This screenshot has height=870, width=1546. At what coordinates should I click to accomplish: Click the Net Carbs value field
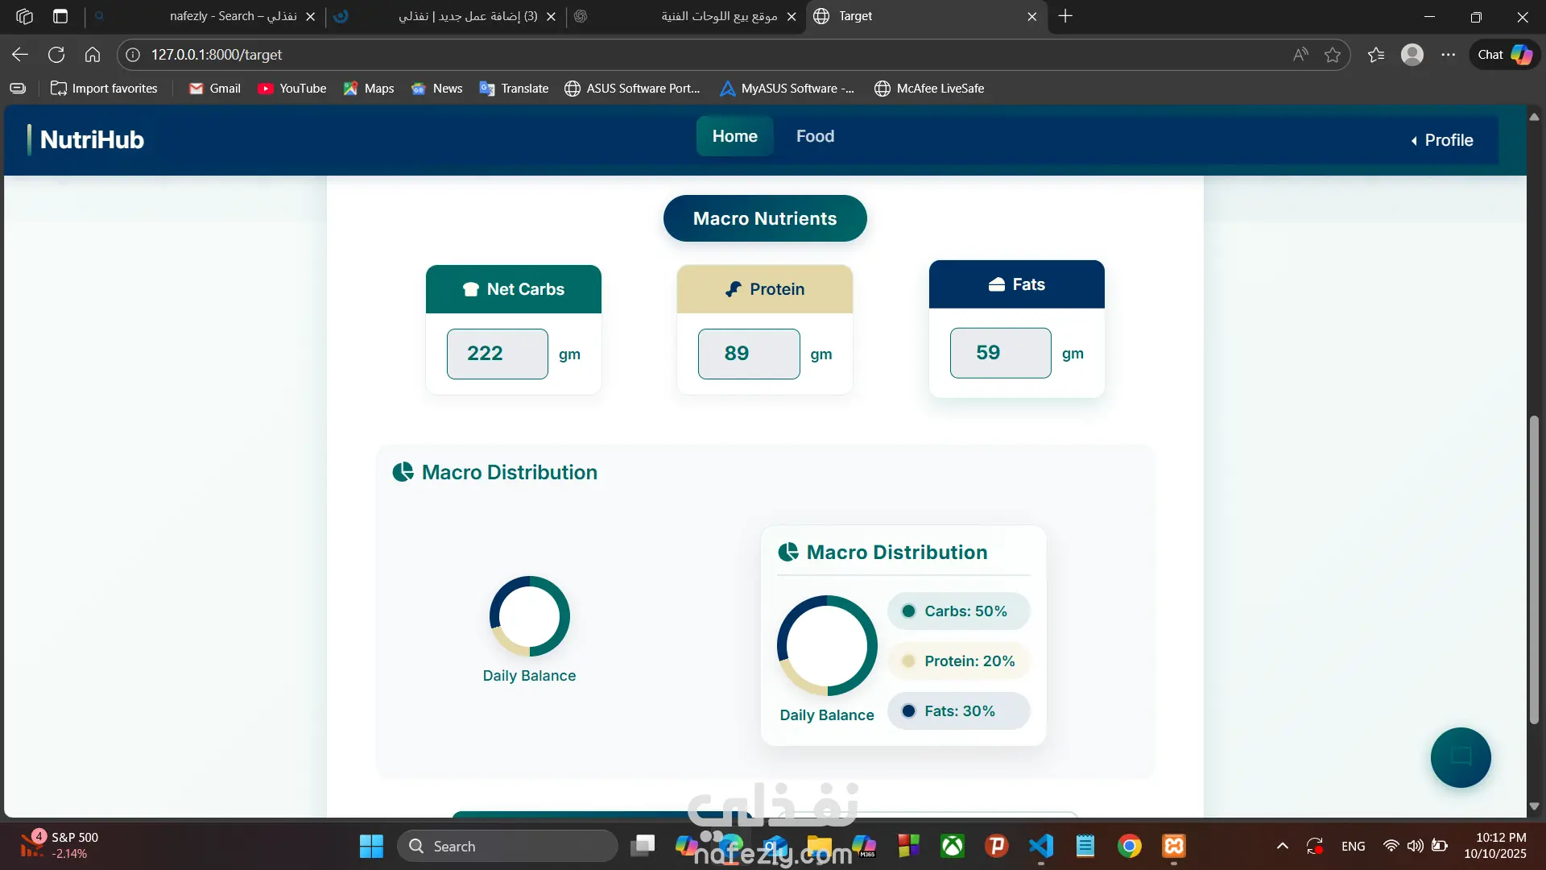[497, 354]
